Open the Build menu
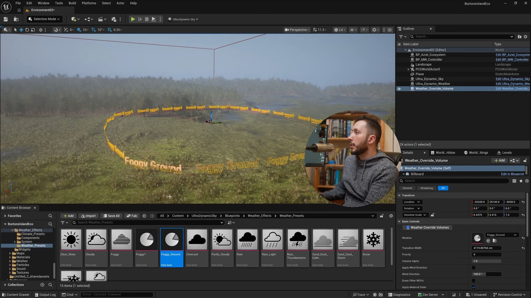531x298 pixels. 72,3
